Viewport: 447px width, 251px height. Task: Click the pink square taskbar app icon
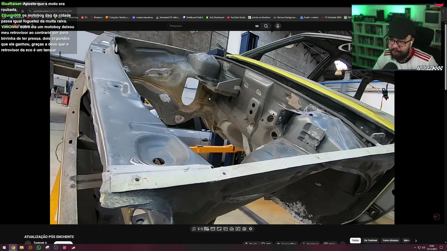(x=65, y=248)
